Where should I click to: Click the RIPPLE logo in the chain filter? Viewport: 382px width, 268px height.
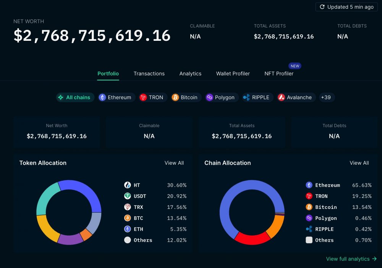(x=246, y=97)
